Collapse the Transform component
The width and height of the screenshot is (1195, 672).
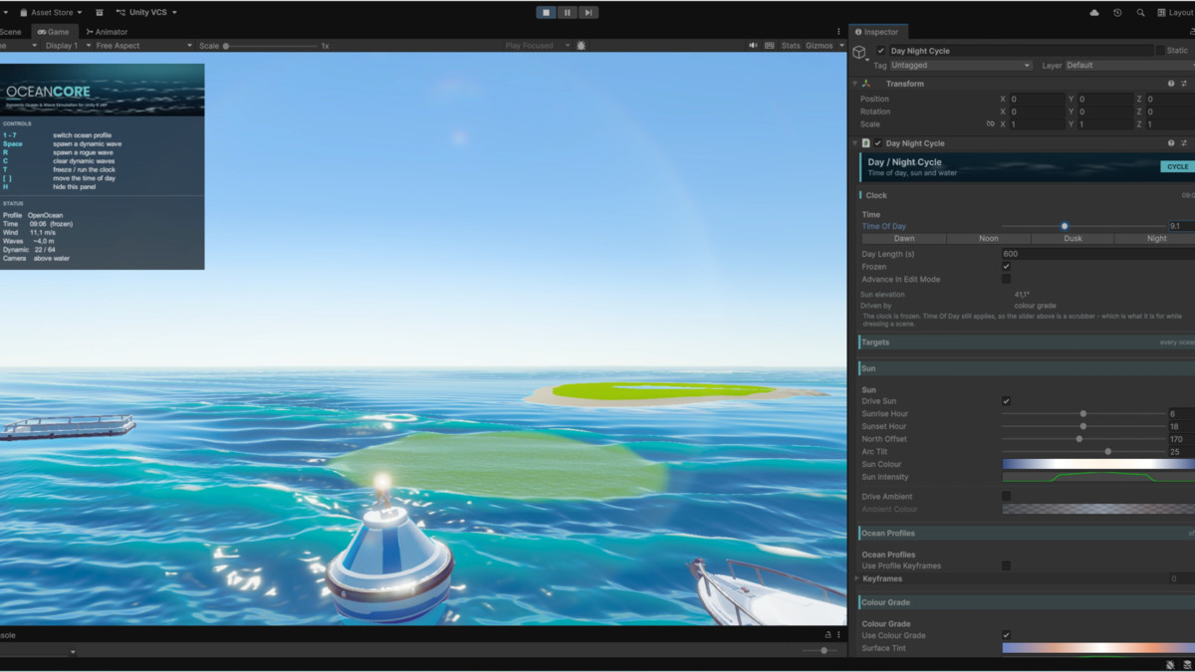(x=854, y=84)
